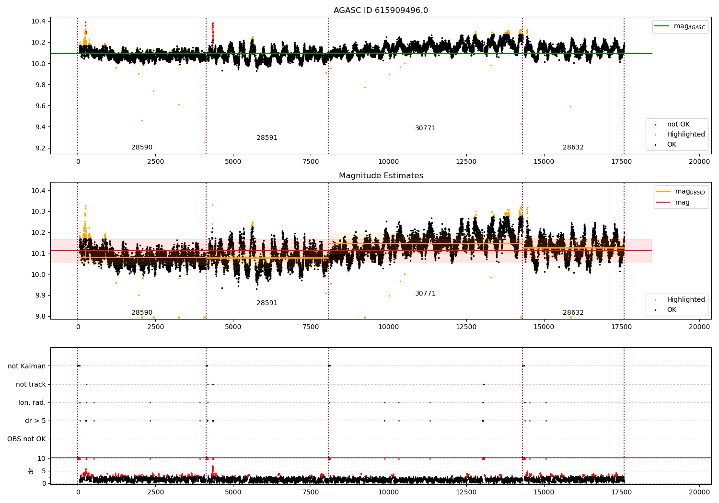Click obsid label 28590 in the Magnitude Estimates plot
Viewport: 719px width, 503px height.
[142, 313]
